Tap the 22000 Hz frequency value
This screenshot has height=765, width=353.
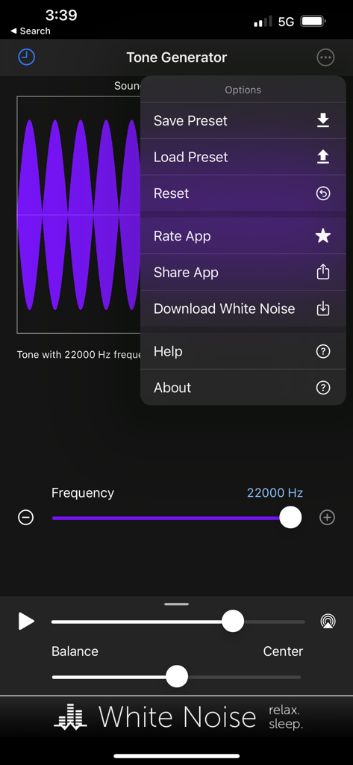point(275,493)
